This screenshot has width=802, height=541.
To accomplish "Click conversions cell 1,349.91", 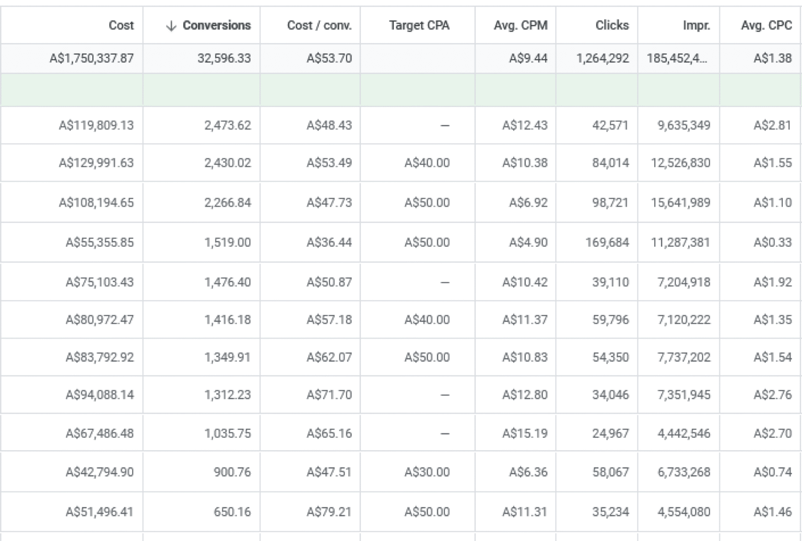I will (227, 357).
